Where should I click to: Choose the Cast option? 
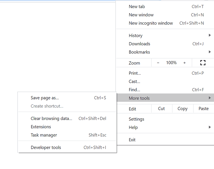tap(134, 81)
